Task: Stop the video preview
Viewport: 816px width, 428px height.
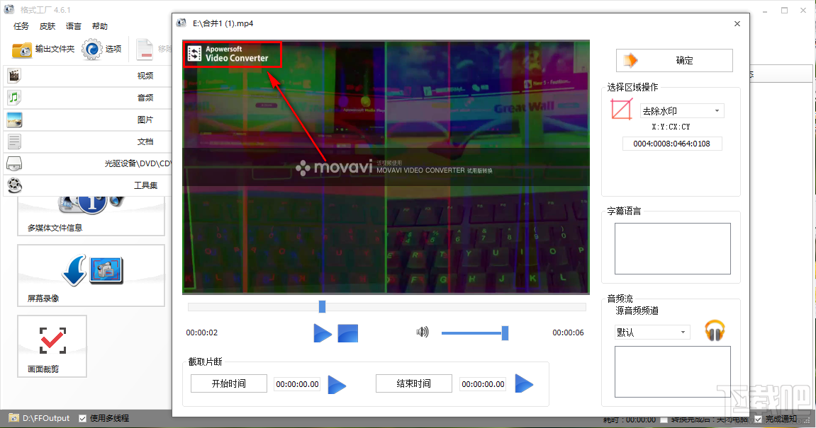Action: point(348,333)
